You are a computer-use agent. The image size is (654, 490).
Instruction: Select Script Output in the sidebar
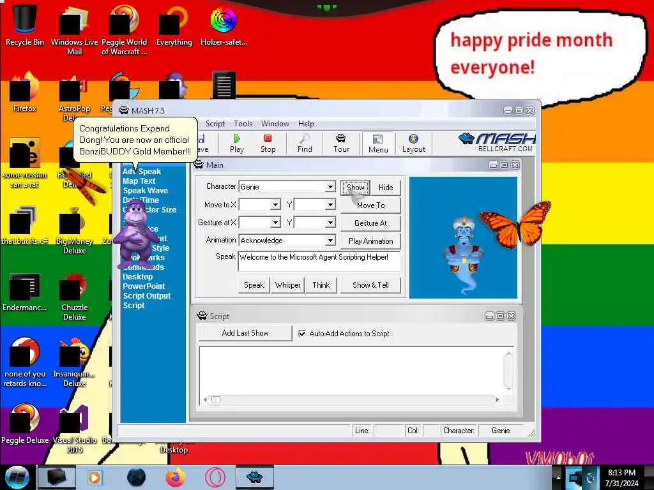point(147,296)
